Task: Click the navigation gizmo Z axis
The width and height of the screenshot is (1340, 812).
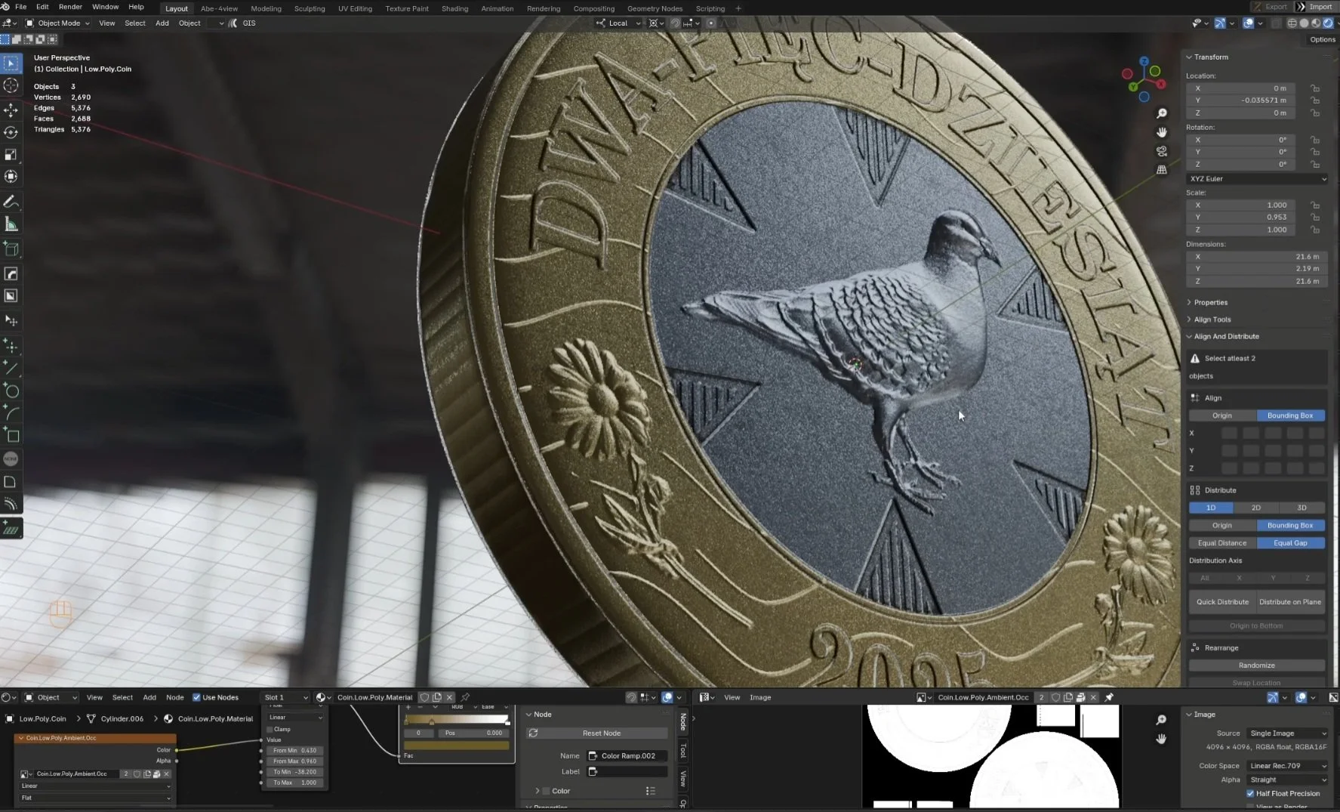Action: 1144,61
